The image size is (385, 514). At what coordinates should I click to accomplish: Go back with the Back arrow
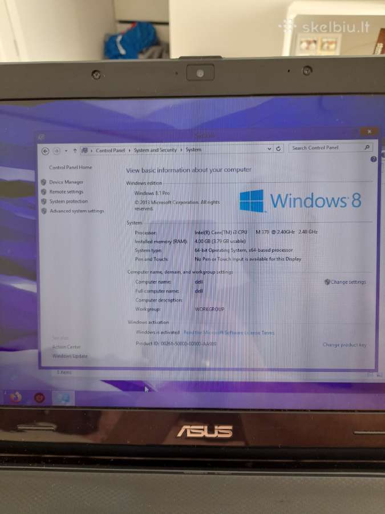(46, 151)
